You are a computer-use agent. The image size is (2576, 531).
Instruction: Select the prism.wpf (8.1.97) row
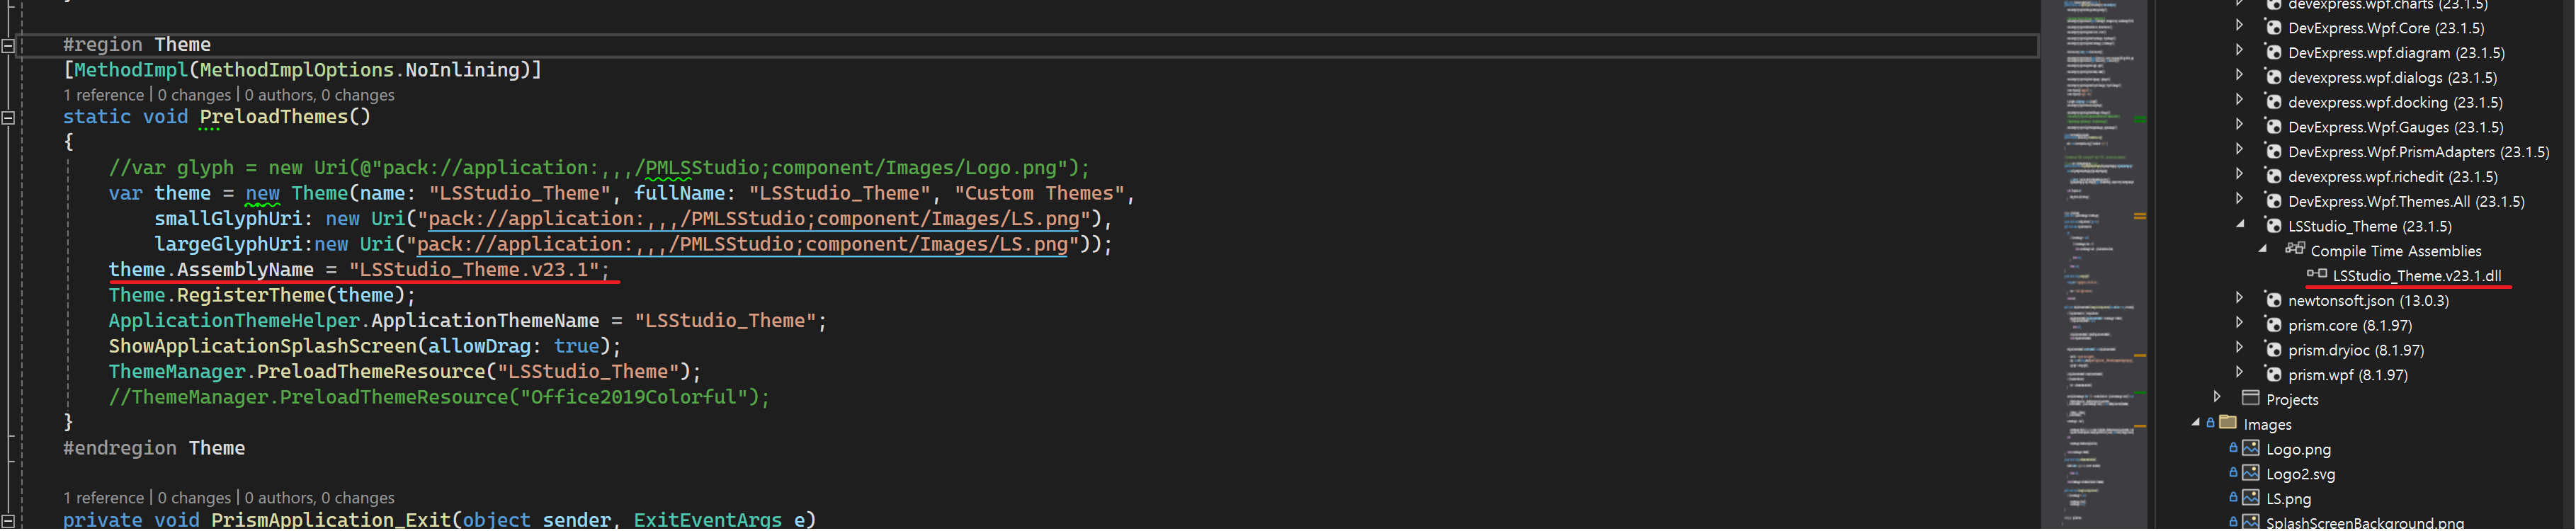[2348, 375]
